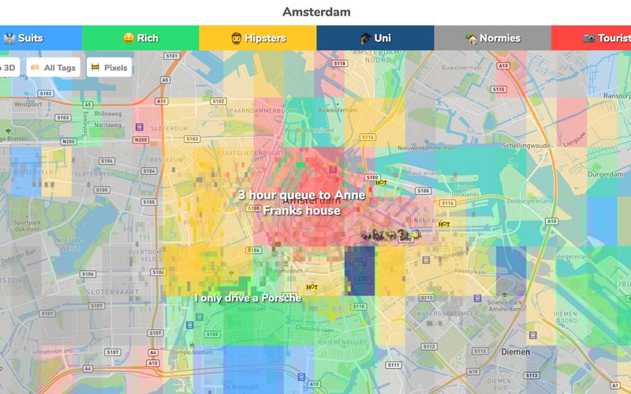
Task: Click the S101 road shield
Action: click(171, 56)
